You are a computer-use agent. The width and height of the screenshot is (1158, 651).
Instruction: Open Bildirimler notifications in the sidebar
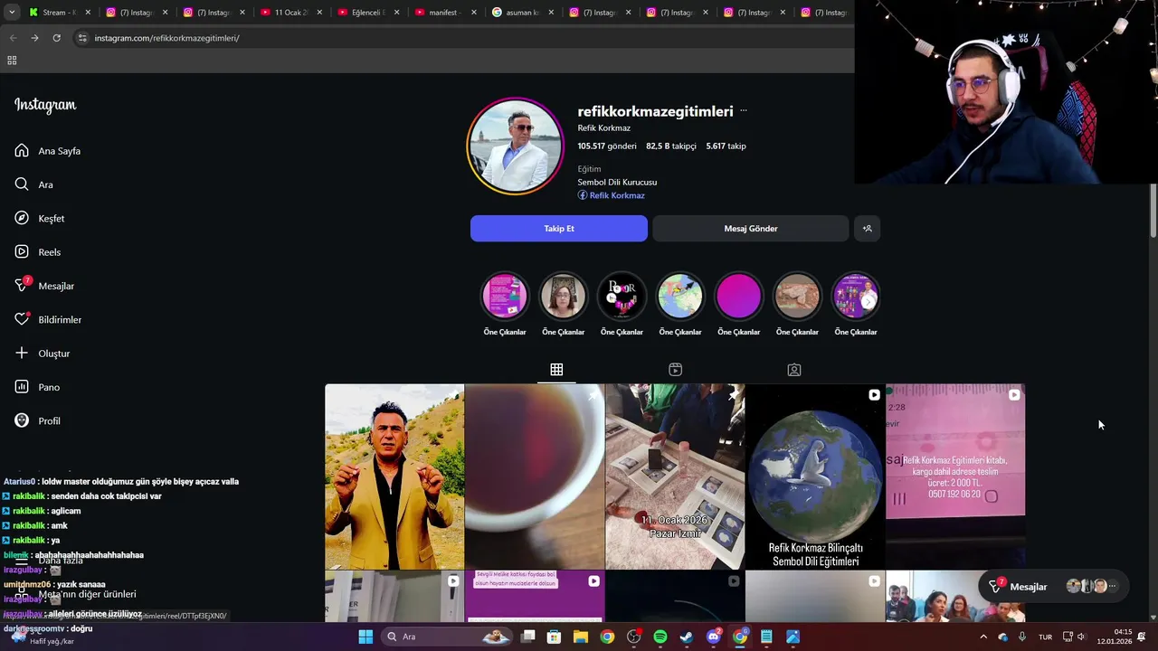[x=48, y=320]
